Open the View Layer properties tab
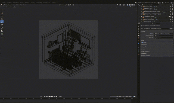The height and width of the screenshot is (103, 174). click(x=139, y=33)
